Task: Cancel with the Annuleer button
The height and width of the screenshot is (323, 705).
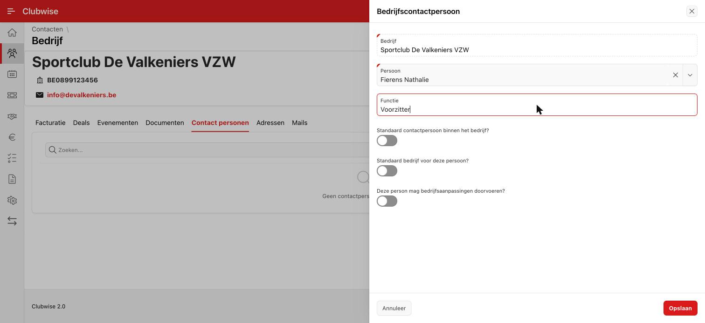Action: (394, 308)
